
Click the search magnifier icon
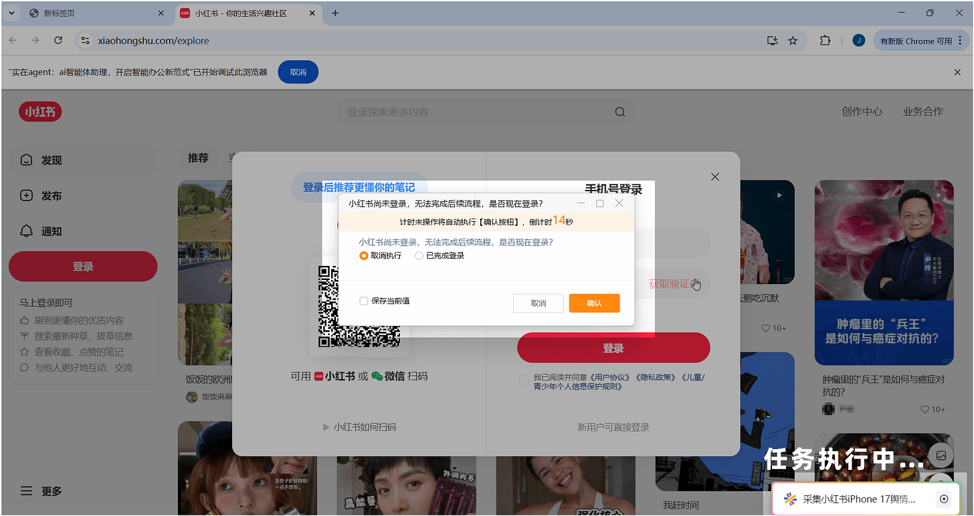[x=620, y=112]
